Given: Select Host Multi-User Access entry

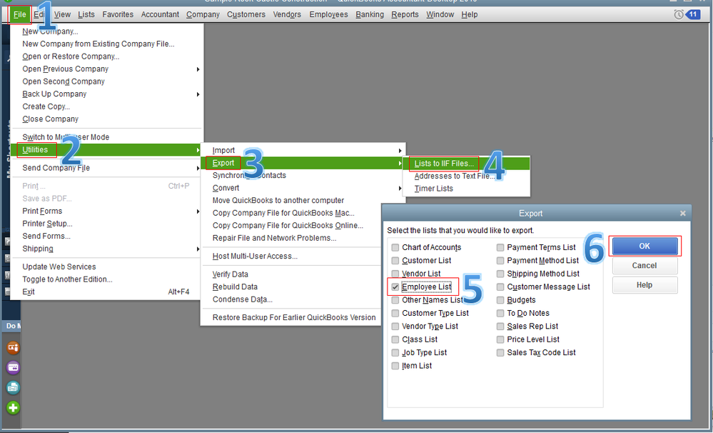Looking at the screenshot, I should tap(255, 256).
